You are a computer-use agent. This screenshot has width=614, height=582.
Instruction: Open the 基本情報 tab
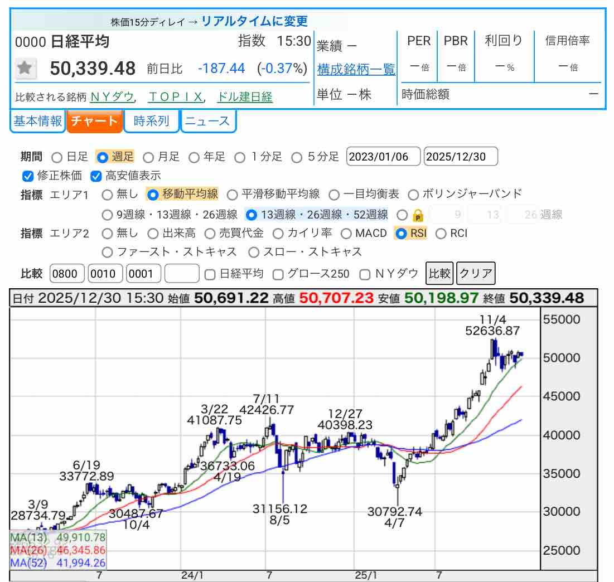(x=37, y=121)
